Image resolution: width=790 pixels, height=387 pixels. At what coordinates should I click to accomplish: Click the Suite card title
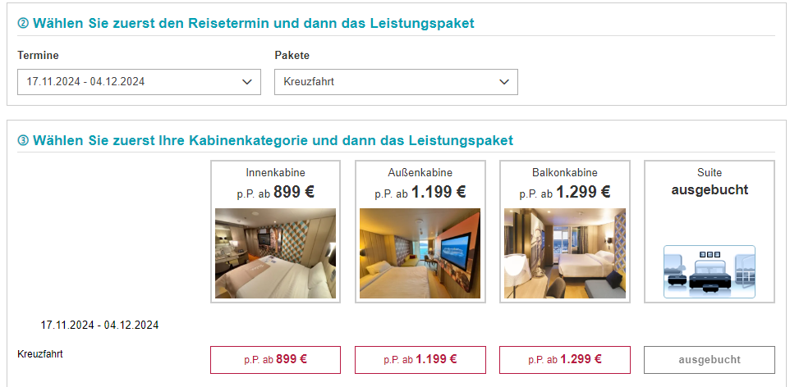pyautogui.click(x=710, y=173)
